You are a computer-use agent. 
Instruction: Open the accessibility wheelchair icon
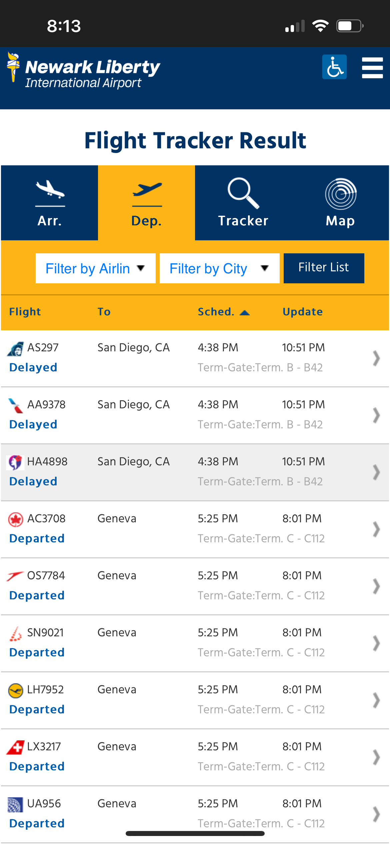click(x=334, y=67)
